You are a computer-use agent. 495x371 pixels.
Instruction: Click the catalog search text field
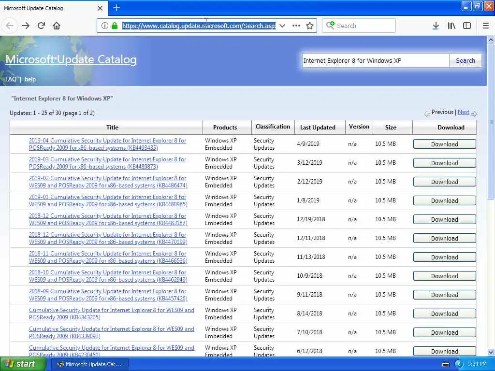(376, 60)
